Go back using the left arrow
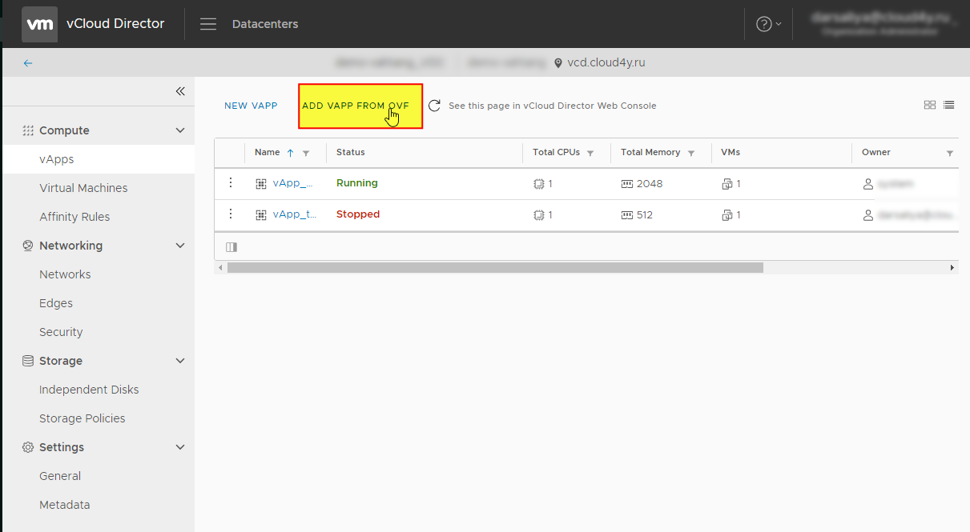This screenshot has width=970, height=532. (28, 62)
